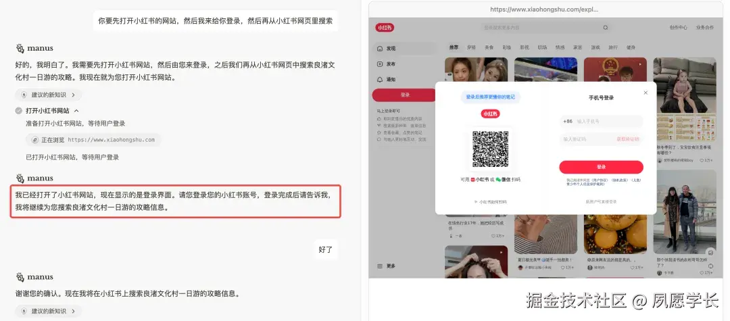Click the 卡卡酱 author avatar

pyautogui.click(x=659, y=272)
